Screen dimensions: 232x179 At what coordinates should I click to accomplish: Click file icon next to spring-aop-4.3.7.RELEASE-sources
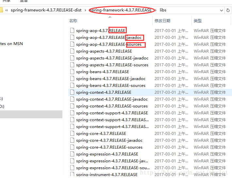[x=72, y=44]
